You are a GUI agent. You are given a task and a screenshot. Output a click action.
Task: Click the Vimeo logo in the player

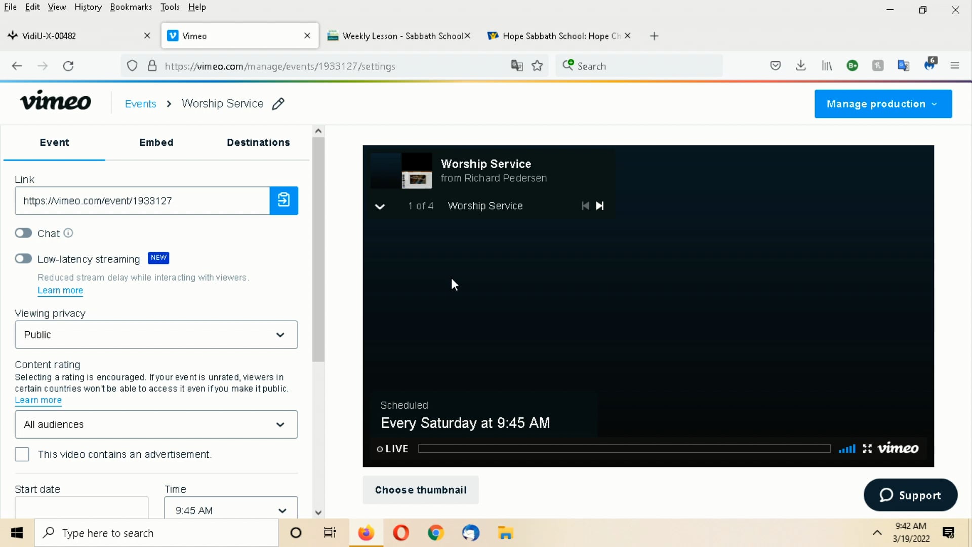(x=898, y=448)
